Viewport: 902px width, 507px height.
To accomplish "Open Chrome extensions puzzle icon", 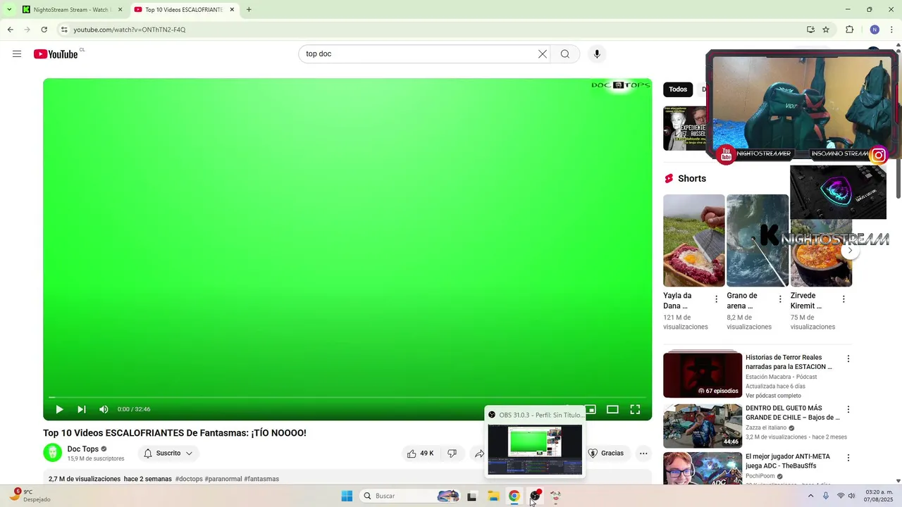I will (x=849, y=30).
